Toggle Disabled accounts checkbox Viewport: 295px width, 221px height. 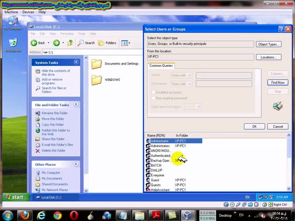(153, 92)
